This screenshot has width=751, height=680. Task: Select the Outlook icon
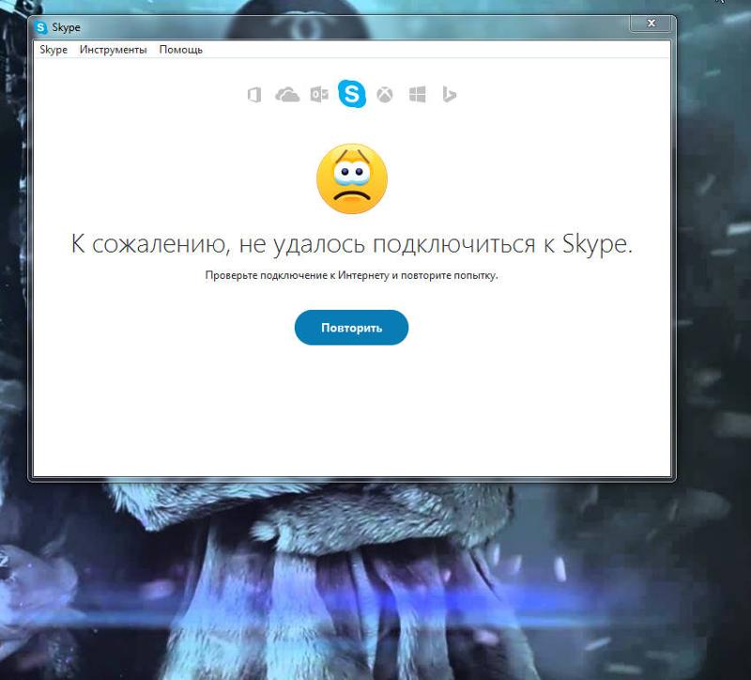(x=319, y=95)
